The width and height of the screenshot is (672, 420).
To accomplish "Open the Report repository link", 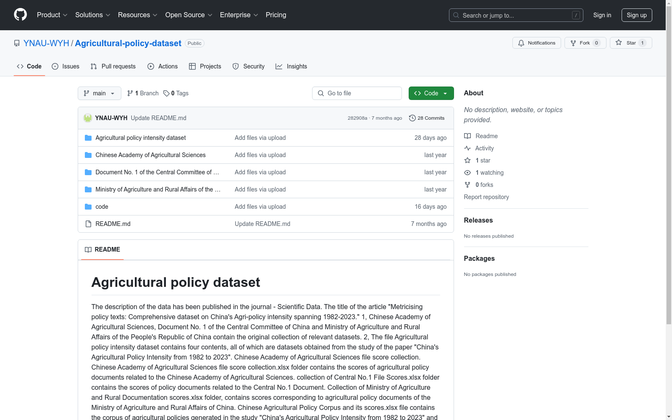I will 486,197.
